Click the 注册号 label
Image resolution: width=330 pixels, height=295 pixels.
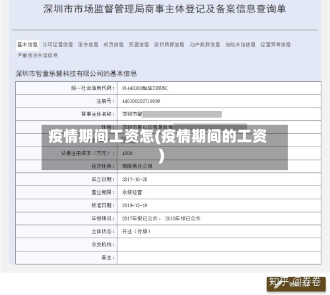click(106, 101)
